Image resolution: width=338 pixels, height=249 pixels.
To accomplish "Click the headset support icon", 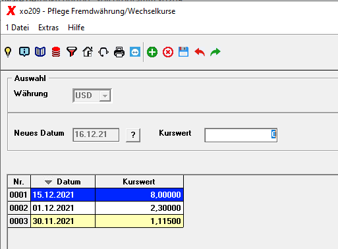I will [103, 52].
